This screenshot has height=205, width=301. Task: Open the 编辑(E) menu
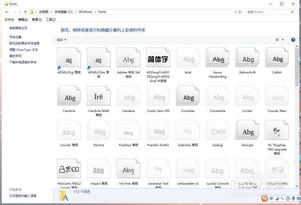23,20
